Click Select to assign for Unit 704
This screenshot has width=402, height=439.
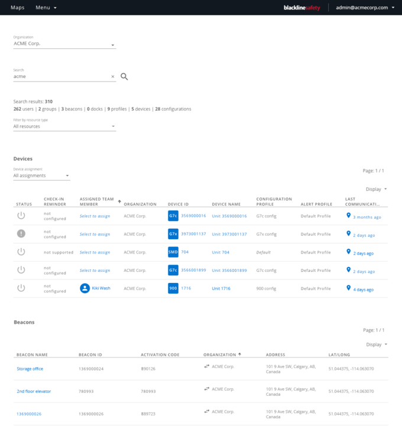pos(95,252)
